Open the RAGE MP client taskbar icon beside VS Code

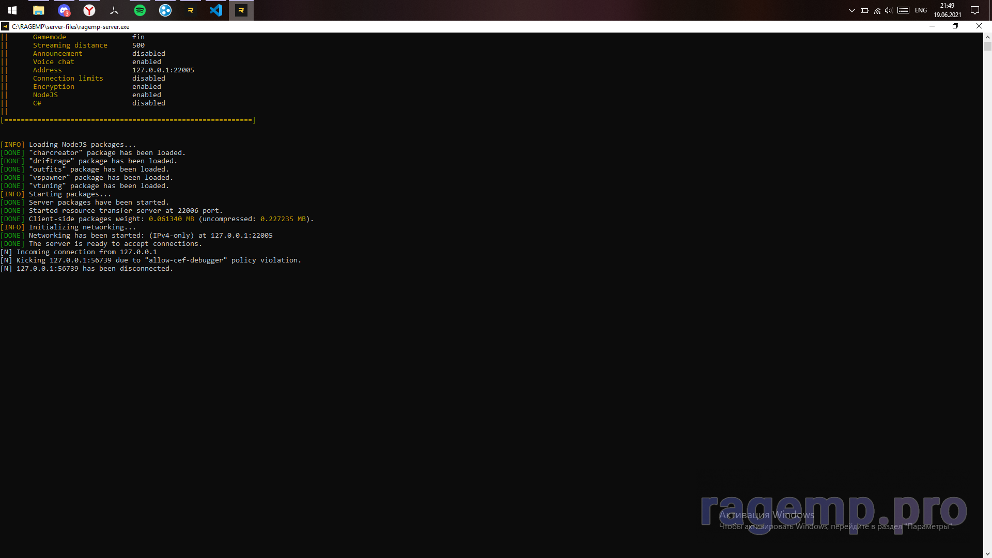click(x=191, y=10)
